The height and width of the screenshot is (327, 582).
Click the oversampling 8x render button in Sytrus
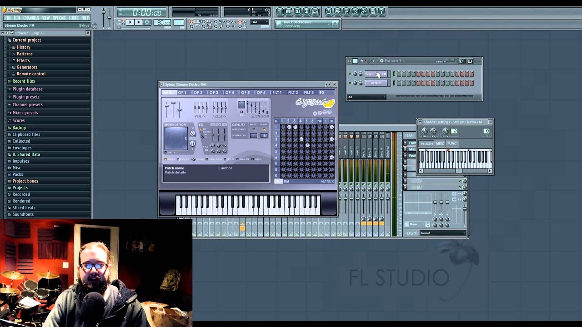pos(264,135)
